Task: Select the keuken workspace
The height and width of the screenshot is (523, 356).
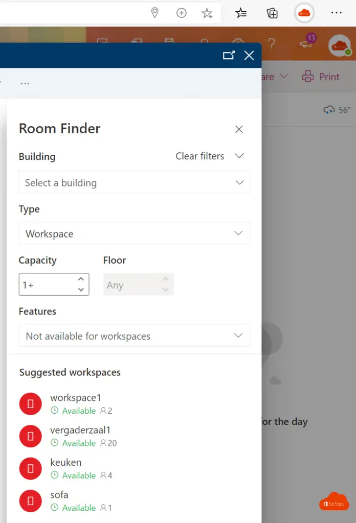Action: coord(66,463)
